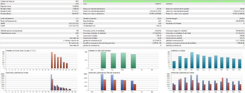Click the 'Factor de Recuperación' label

pyautogui.click(x=9, y=21)
